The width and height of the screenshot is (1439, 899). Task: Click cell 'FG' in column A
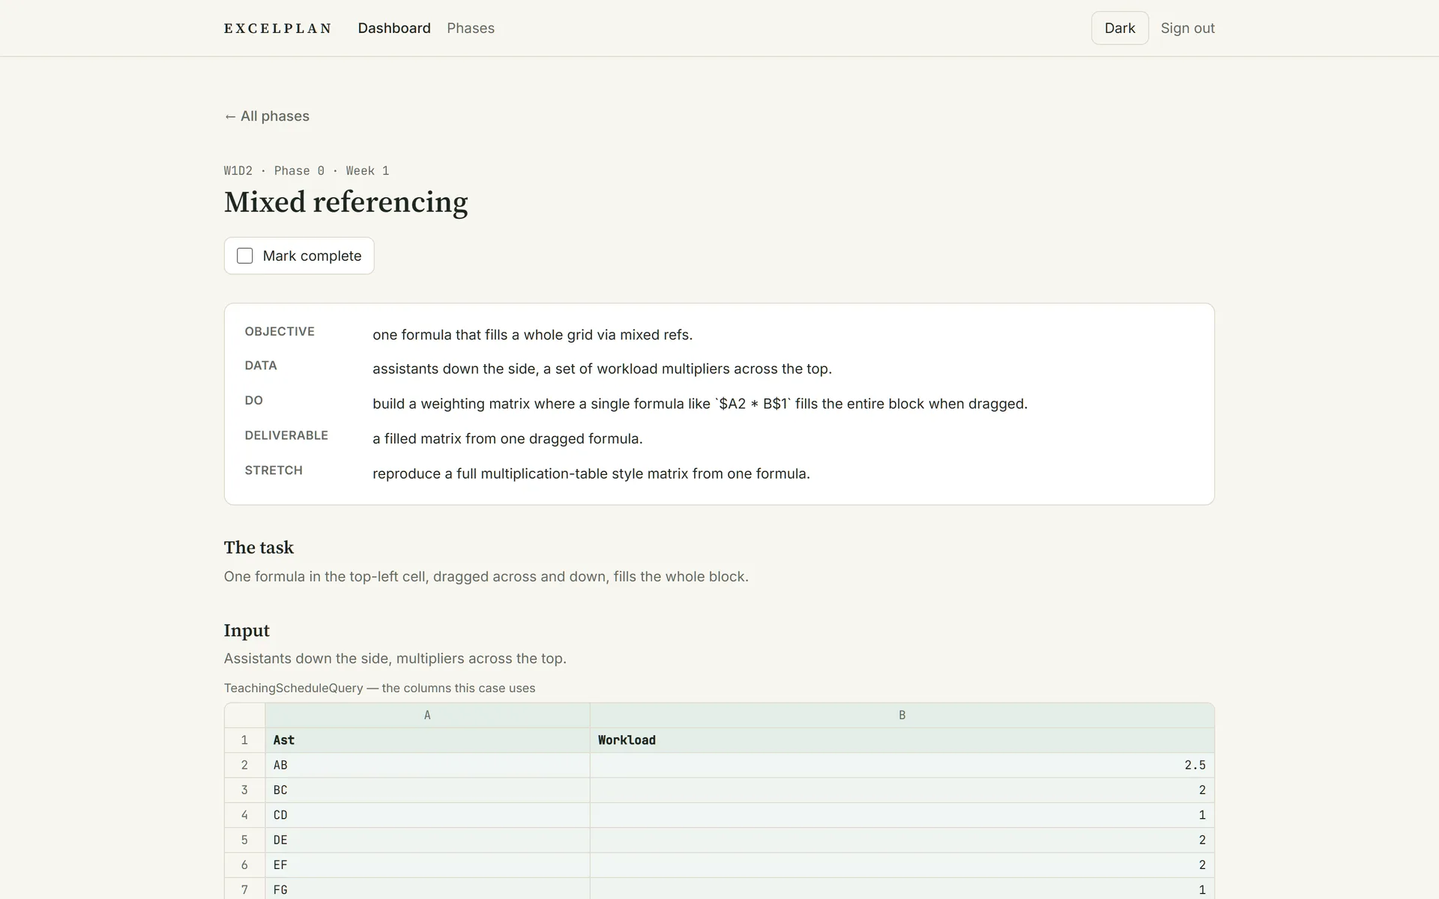point(427,889)
